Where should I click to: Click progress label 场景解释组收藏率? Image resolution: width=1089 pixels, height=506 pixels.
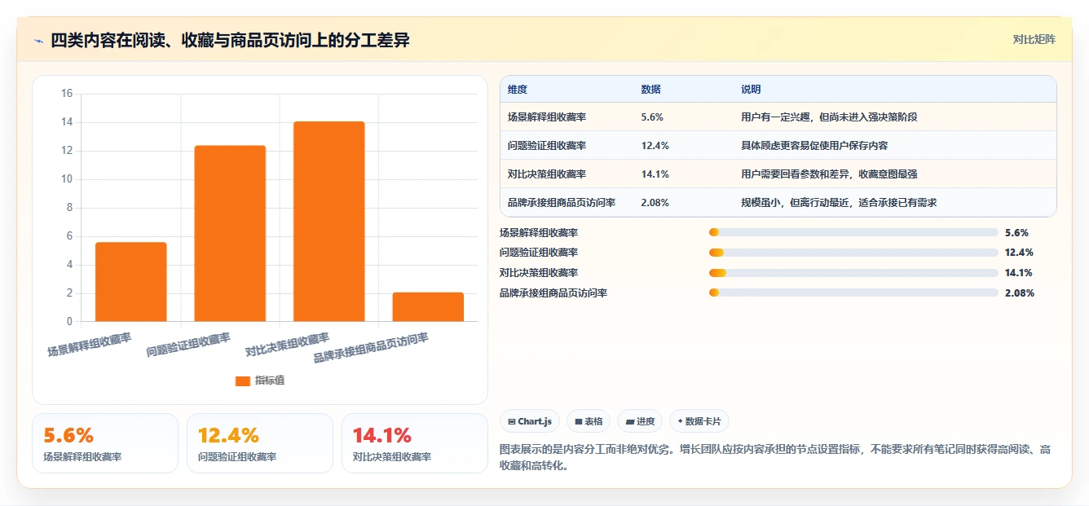pos(539,232)
